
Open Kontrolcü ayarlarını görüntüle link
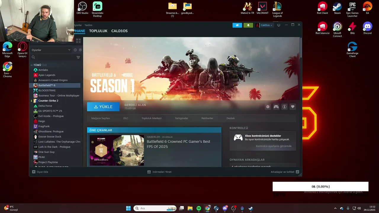click(x=274, y=146)
